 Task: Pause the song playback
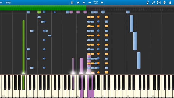pos(72,2)
